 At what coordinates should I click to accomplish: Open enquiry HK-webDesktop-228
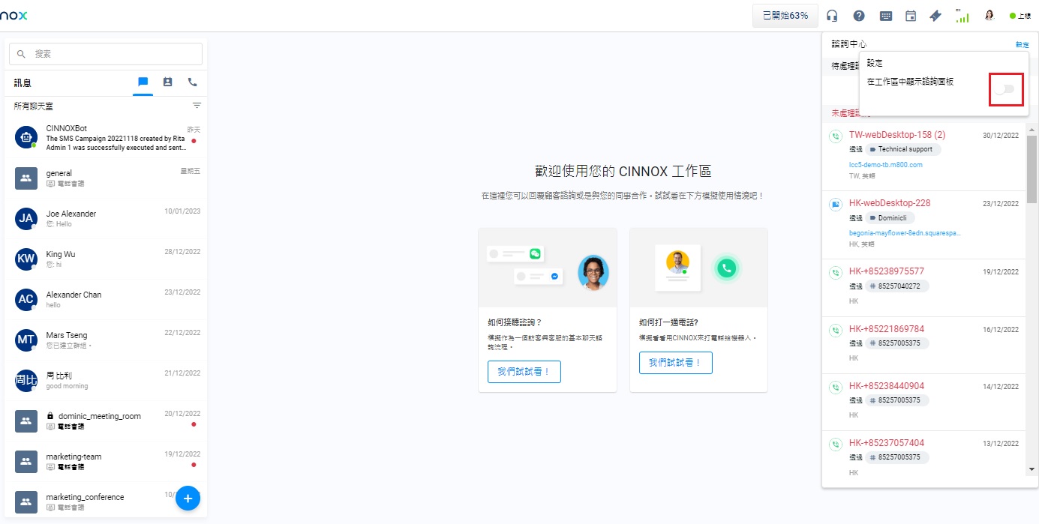click(x=890, y=203)
